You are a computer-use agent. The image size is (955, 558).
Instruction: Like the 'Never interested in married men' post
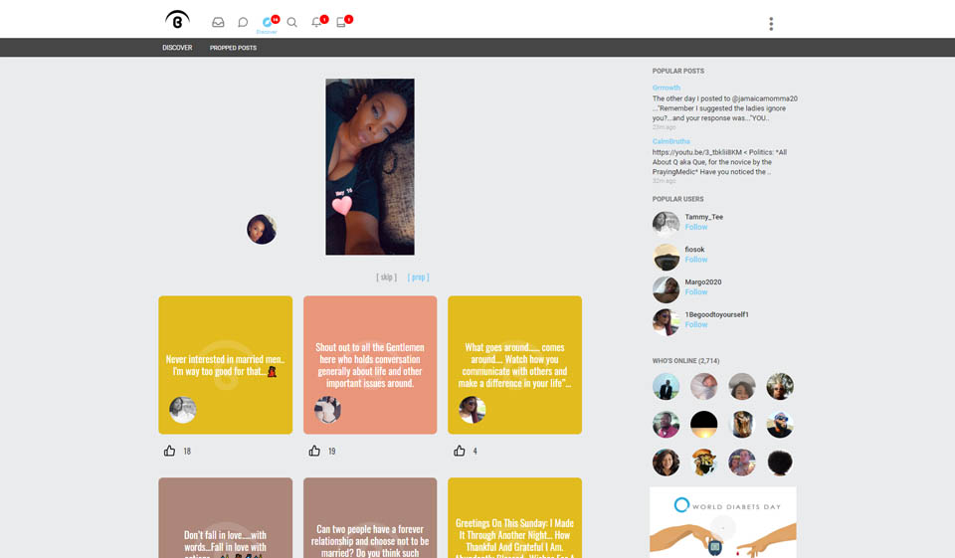(x=170, y=451)
